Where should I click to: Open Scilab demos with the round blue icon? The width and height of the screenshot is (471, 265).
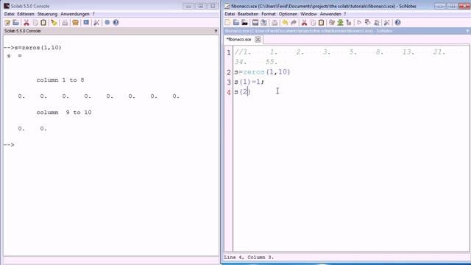click(107, 23)
